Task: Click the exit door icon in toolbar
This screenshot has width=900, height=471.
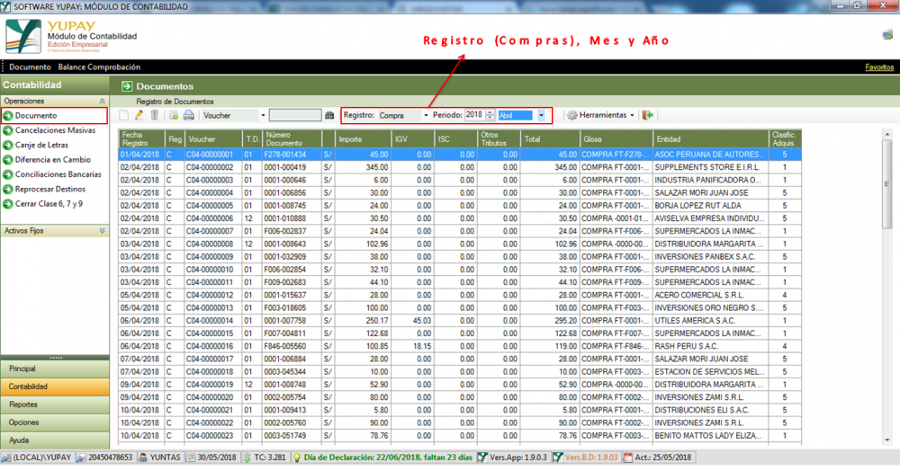Action: click(x=648, y=115)
